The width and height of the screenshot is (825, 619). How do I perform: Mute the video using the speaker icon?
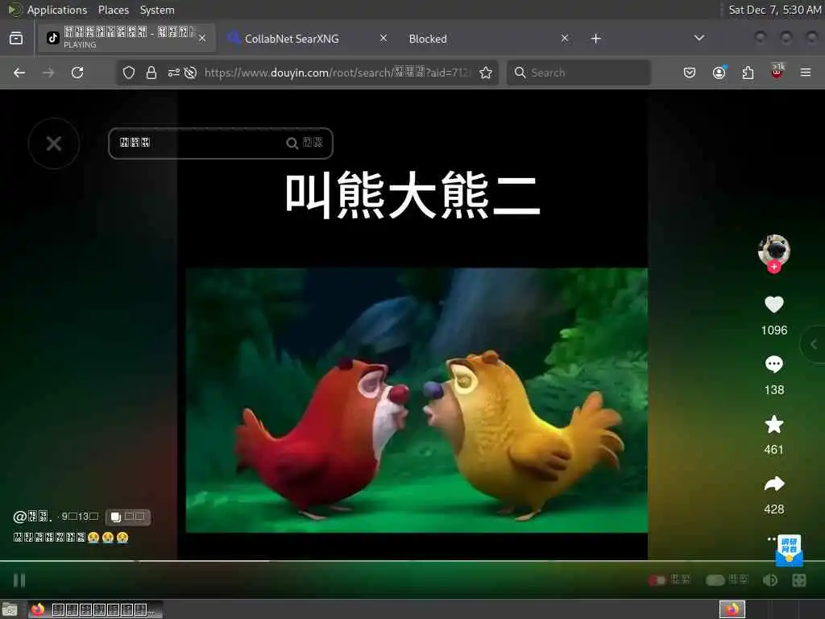(x=769, y=580)
